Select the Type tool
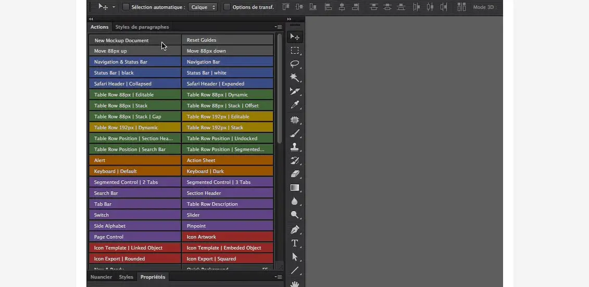This screenshot has width=589, height=287. click(x=295, y=243)
